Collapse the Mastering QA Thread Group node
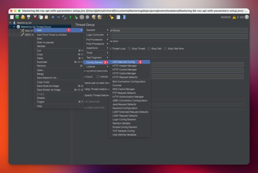Viewport: 258px width, 173px height. click(14, 27)
